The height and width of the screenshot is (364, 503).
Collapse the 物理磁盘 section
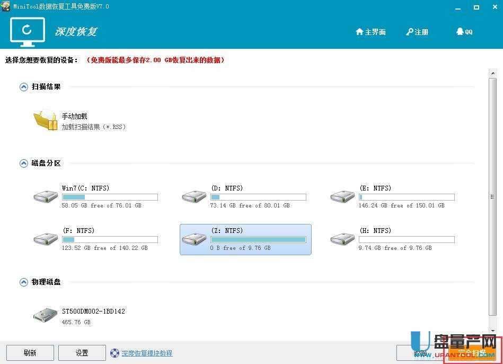tap(23, 282)
